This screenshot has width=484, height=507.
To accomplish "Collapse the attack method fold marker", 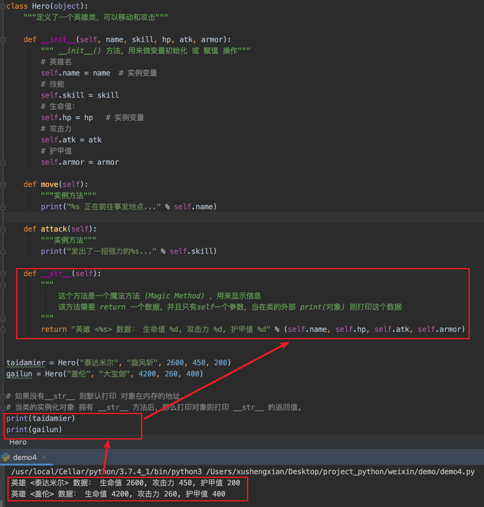I will coord(3,229).
